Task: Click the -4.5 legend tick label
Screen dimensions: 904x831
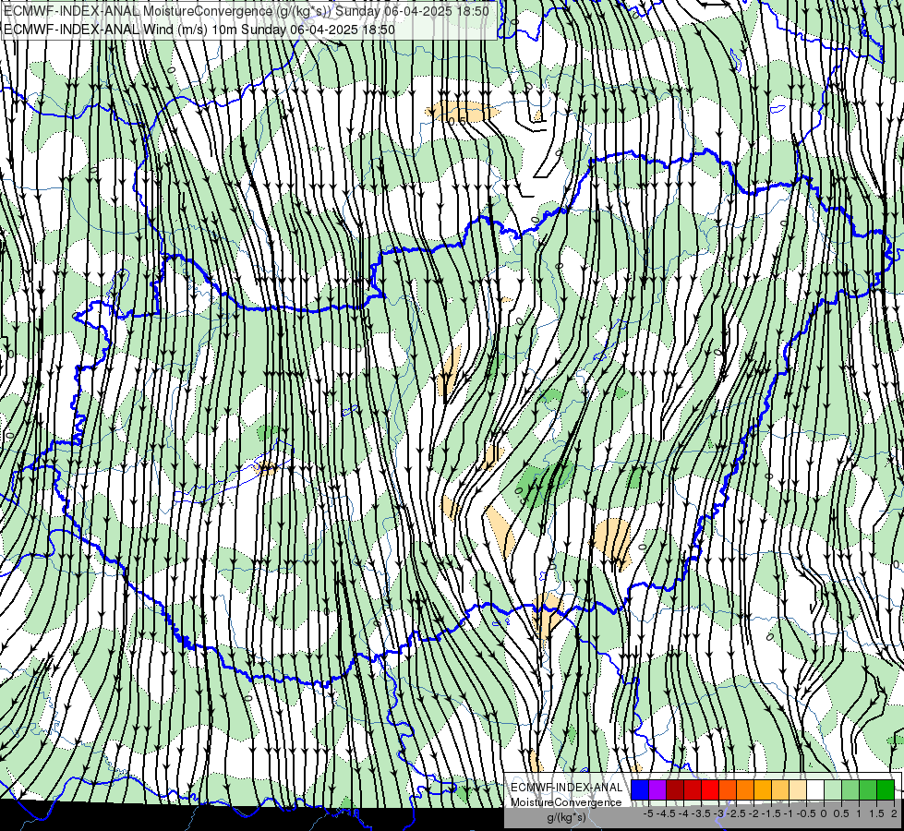Action: point(665,813)
